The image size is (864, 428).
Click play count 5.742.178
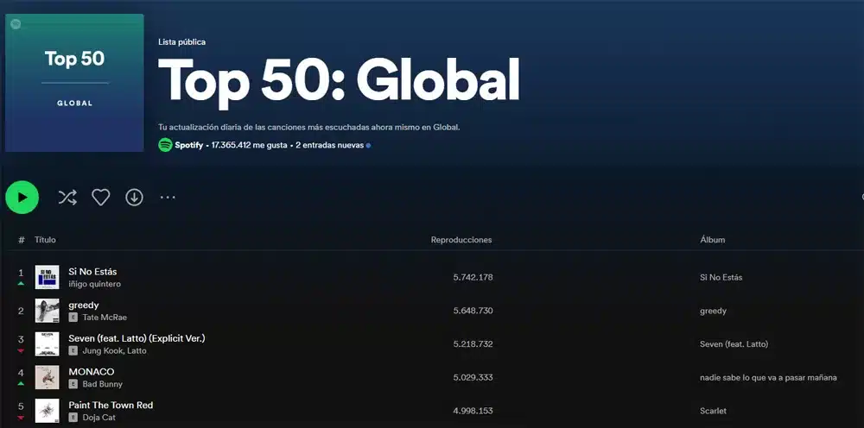473,277
